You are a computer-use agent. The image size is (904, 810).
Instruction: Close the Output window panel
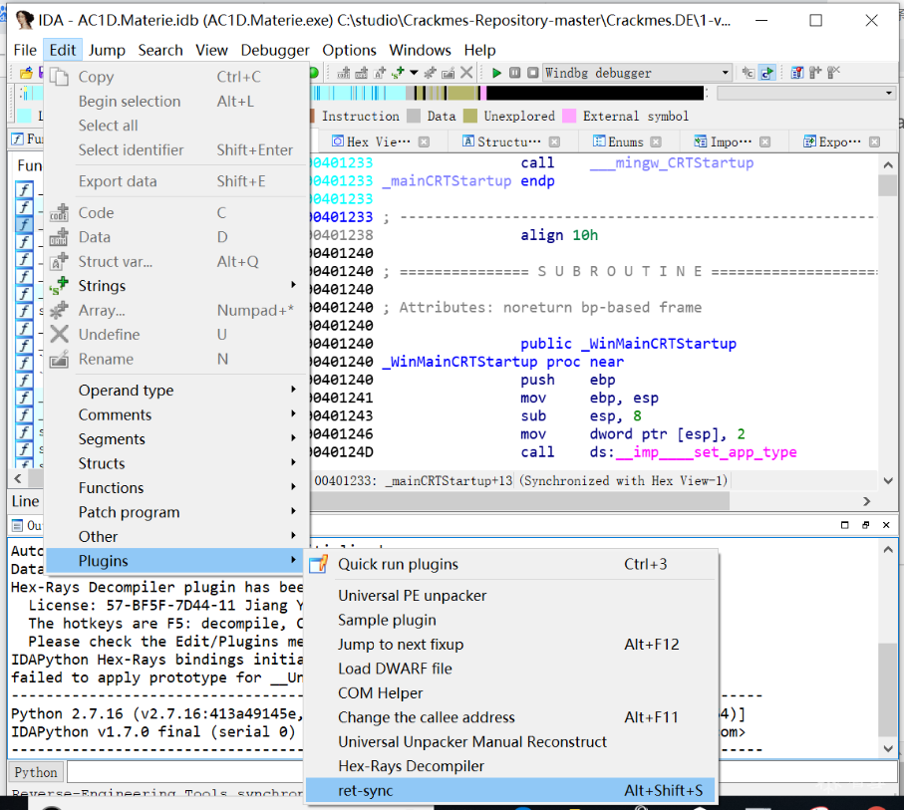886,525
